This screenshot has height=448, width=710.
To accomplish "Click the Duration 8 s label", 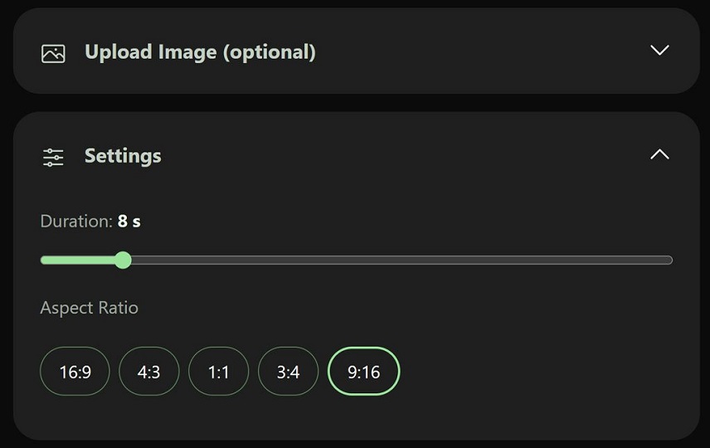I will tap(90, 222).
